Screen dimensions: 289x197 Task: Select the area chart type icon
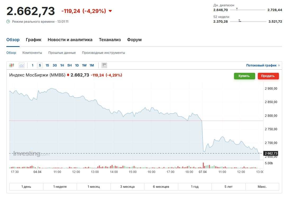click(x=22, y=65)
